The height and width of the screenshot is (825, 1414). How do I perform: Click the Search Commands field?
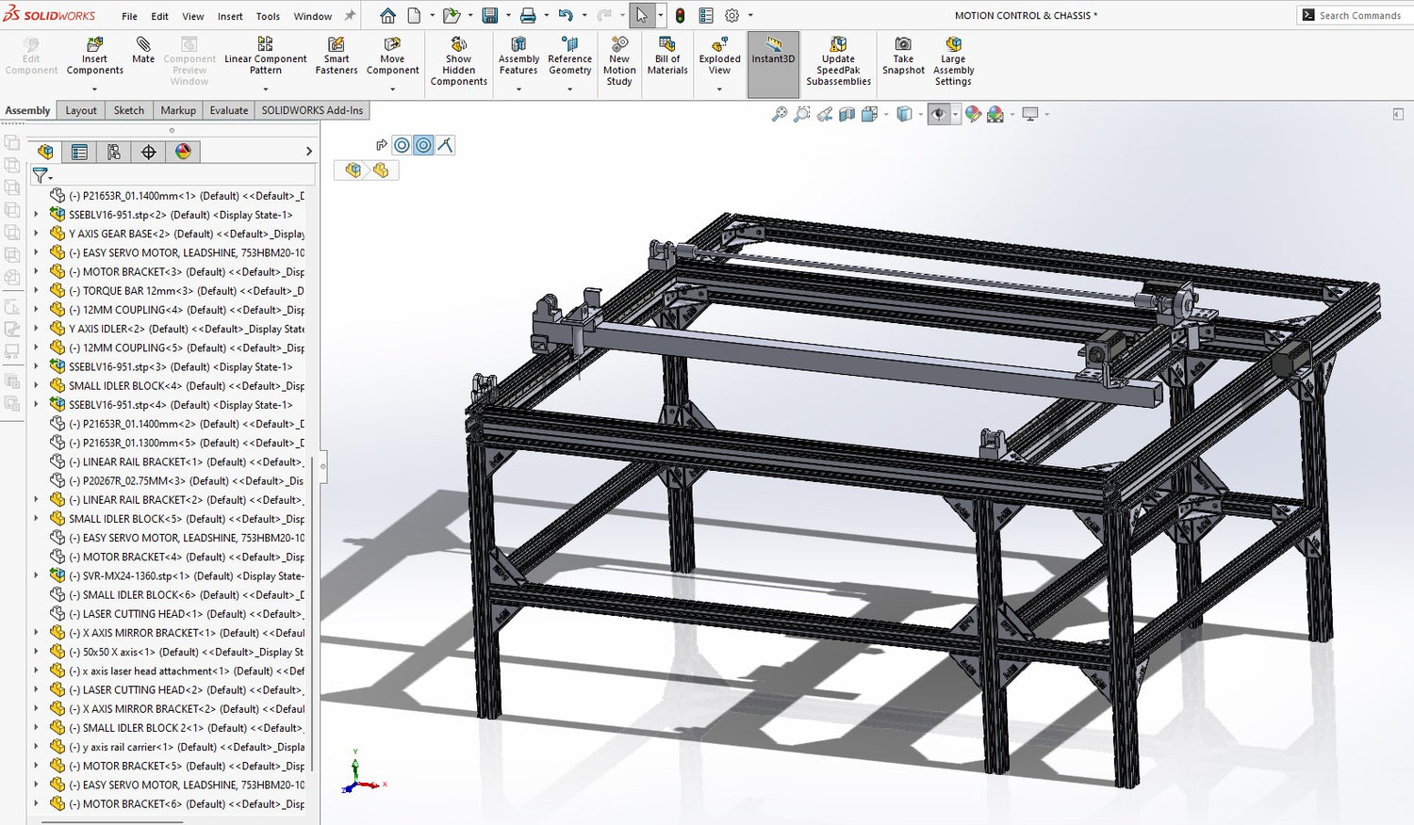(1359, 15)
